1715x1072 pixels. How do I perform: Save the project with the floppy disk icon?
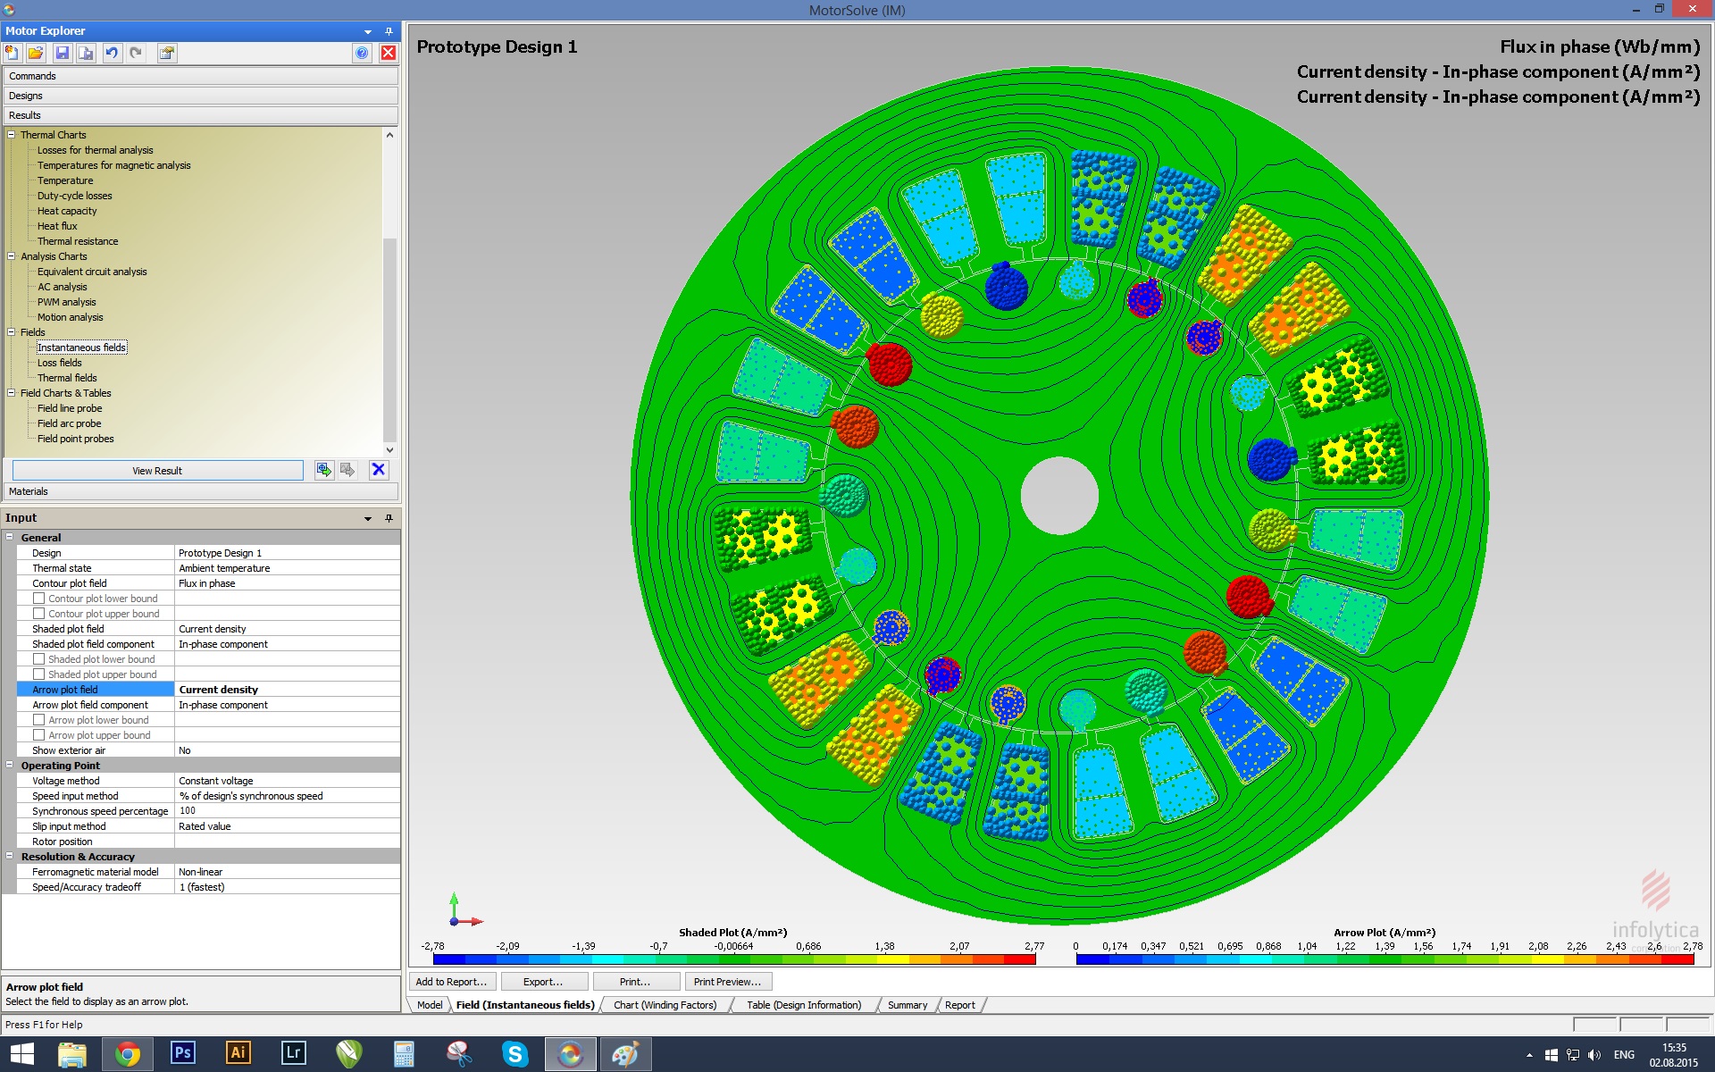pyautogui.click(x=63, y=54)
